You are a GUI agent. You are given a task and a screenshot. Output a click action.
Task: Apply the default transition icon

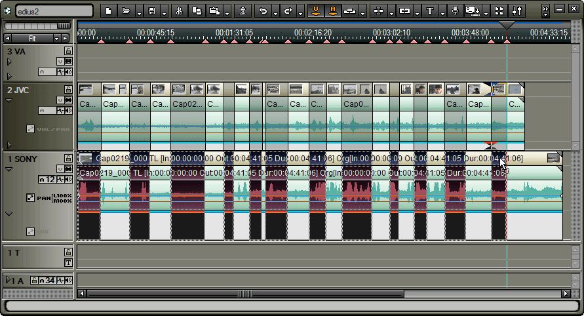[x=404, y=10]
